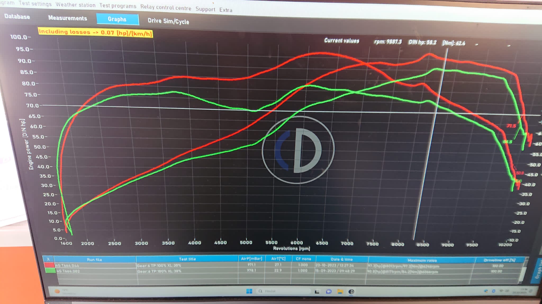Click the Date & time column header
The width and height of the screenshot is (542, 304).
click(x=342, y=259)
